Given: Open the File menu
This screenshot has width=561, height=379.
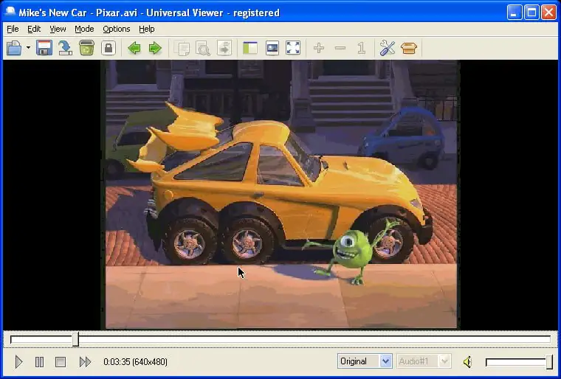Looking at the screenshot, I should 13,29.
